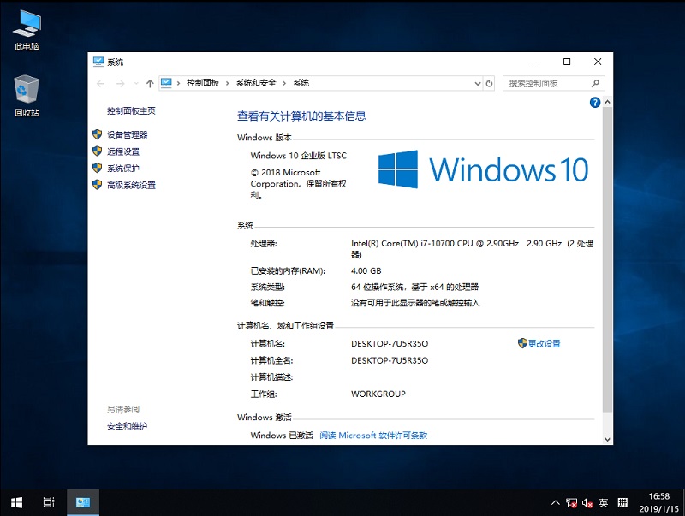
Task: Click the blue help question mark icon
Action: click(595, 102)
